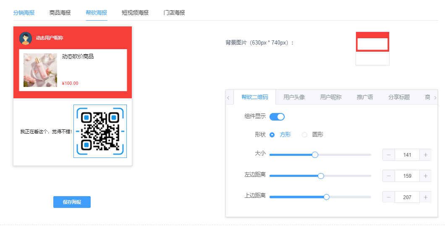
Task: Toggle the 组件显示 switch
Action: [x=277, y=117]
